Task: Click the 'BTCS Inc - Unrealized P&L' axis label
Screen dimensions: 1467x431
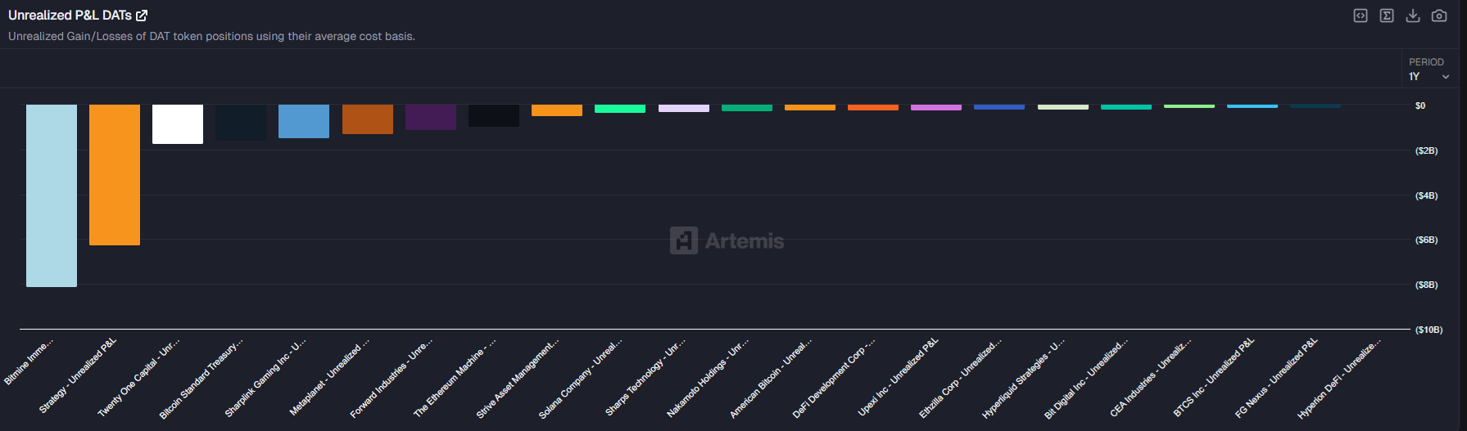Action: click(1214, 378)
